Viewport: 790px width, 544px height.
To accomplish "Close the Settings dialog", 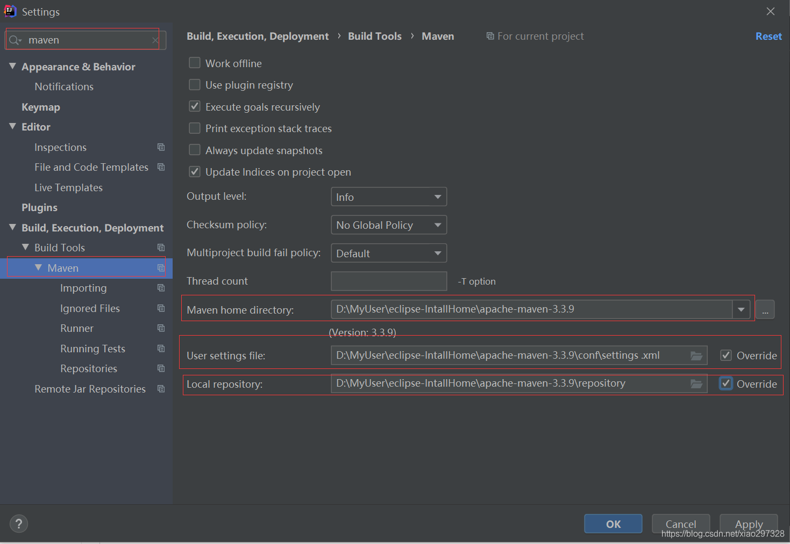I will click(x=771, y=11).
